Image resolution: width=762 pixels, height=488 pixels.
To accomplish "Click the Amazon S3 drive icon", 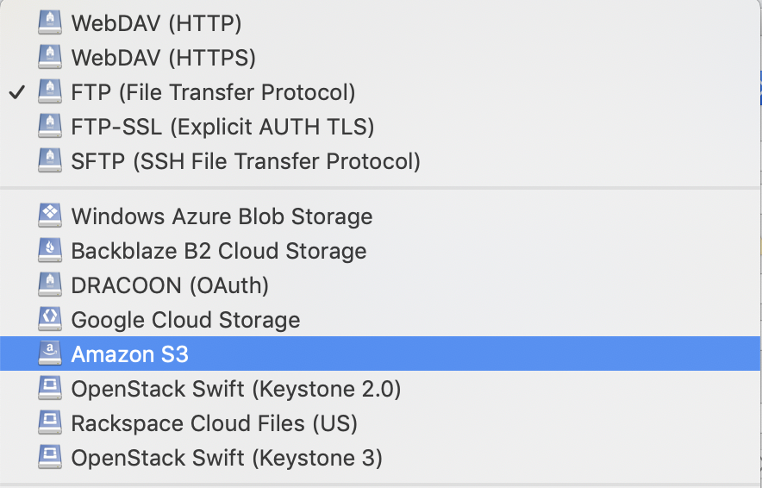I will tap(50, 353).
